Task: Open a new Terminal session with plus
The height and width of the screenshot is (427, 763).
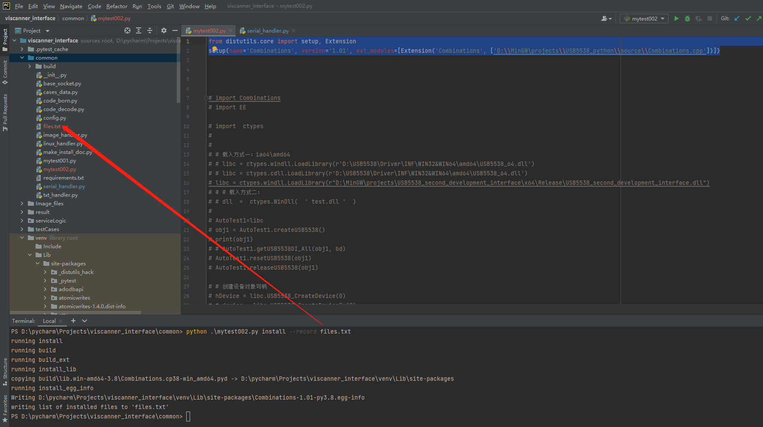Action: coord(73,321)
